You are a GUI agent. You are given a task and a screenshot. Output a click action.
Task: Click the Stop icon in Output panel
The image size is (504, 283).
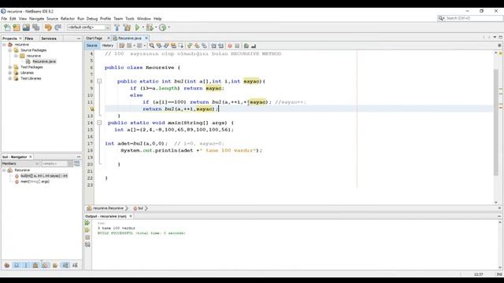point(87,237)
